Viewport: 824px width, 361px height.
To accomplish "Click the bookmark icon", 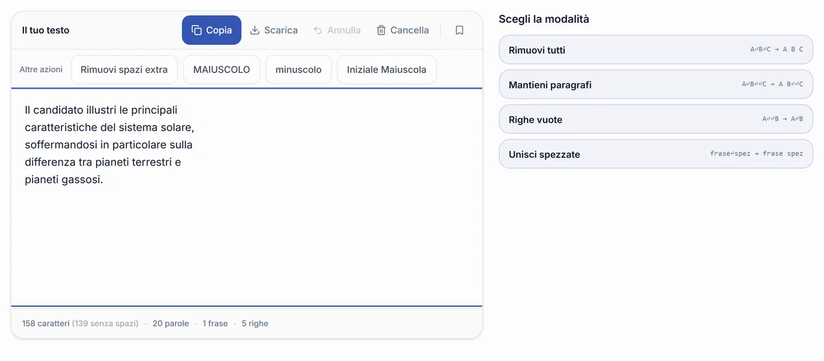I will 459,30.
